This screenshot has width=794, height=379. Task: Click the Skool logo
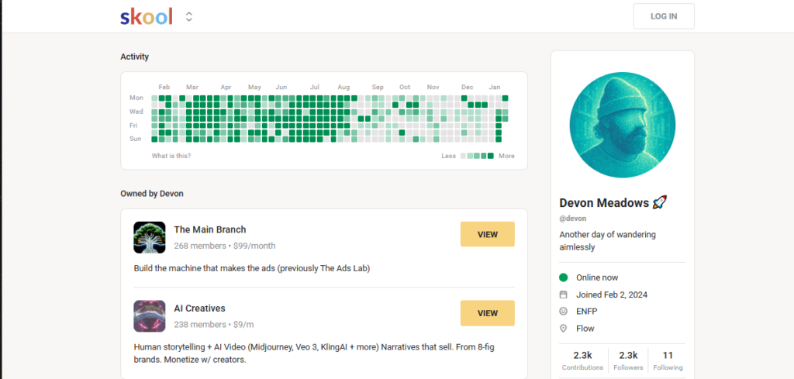tap(147, 16)
